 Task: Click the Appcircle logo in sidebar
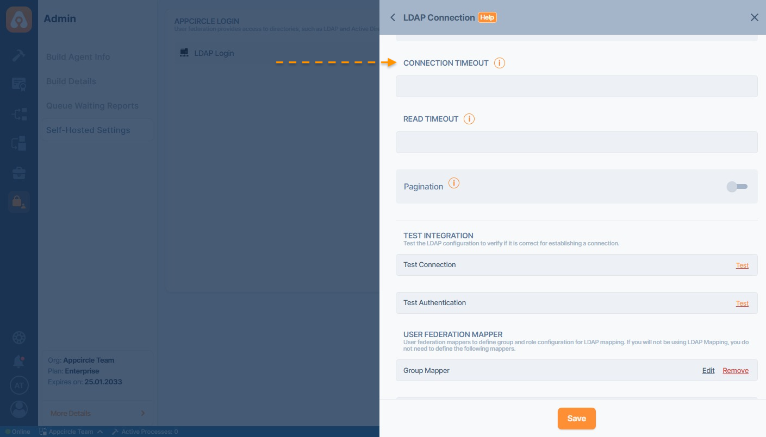click(19, 20)
